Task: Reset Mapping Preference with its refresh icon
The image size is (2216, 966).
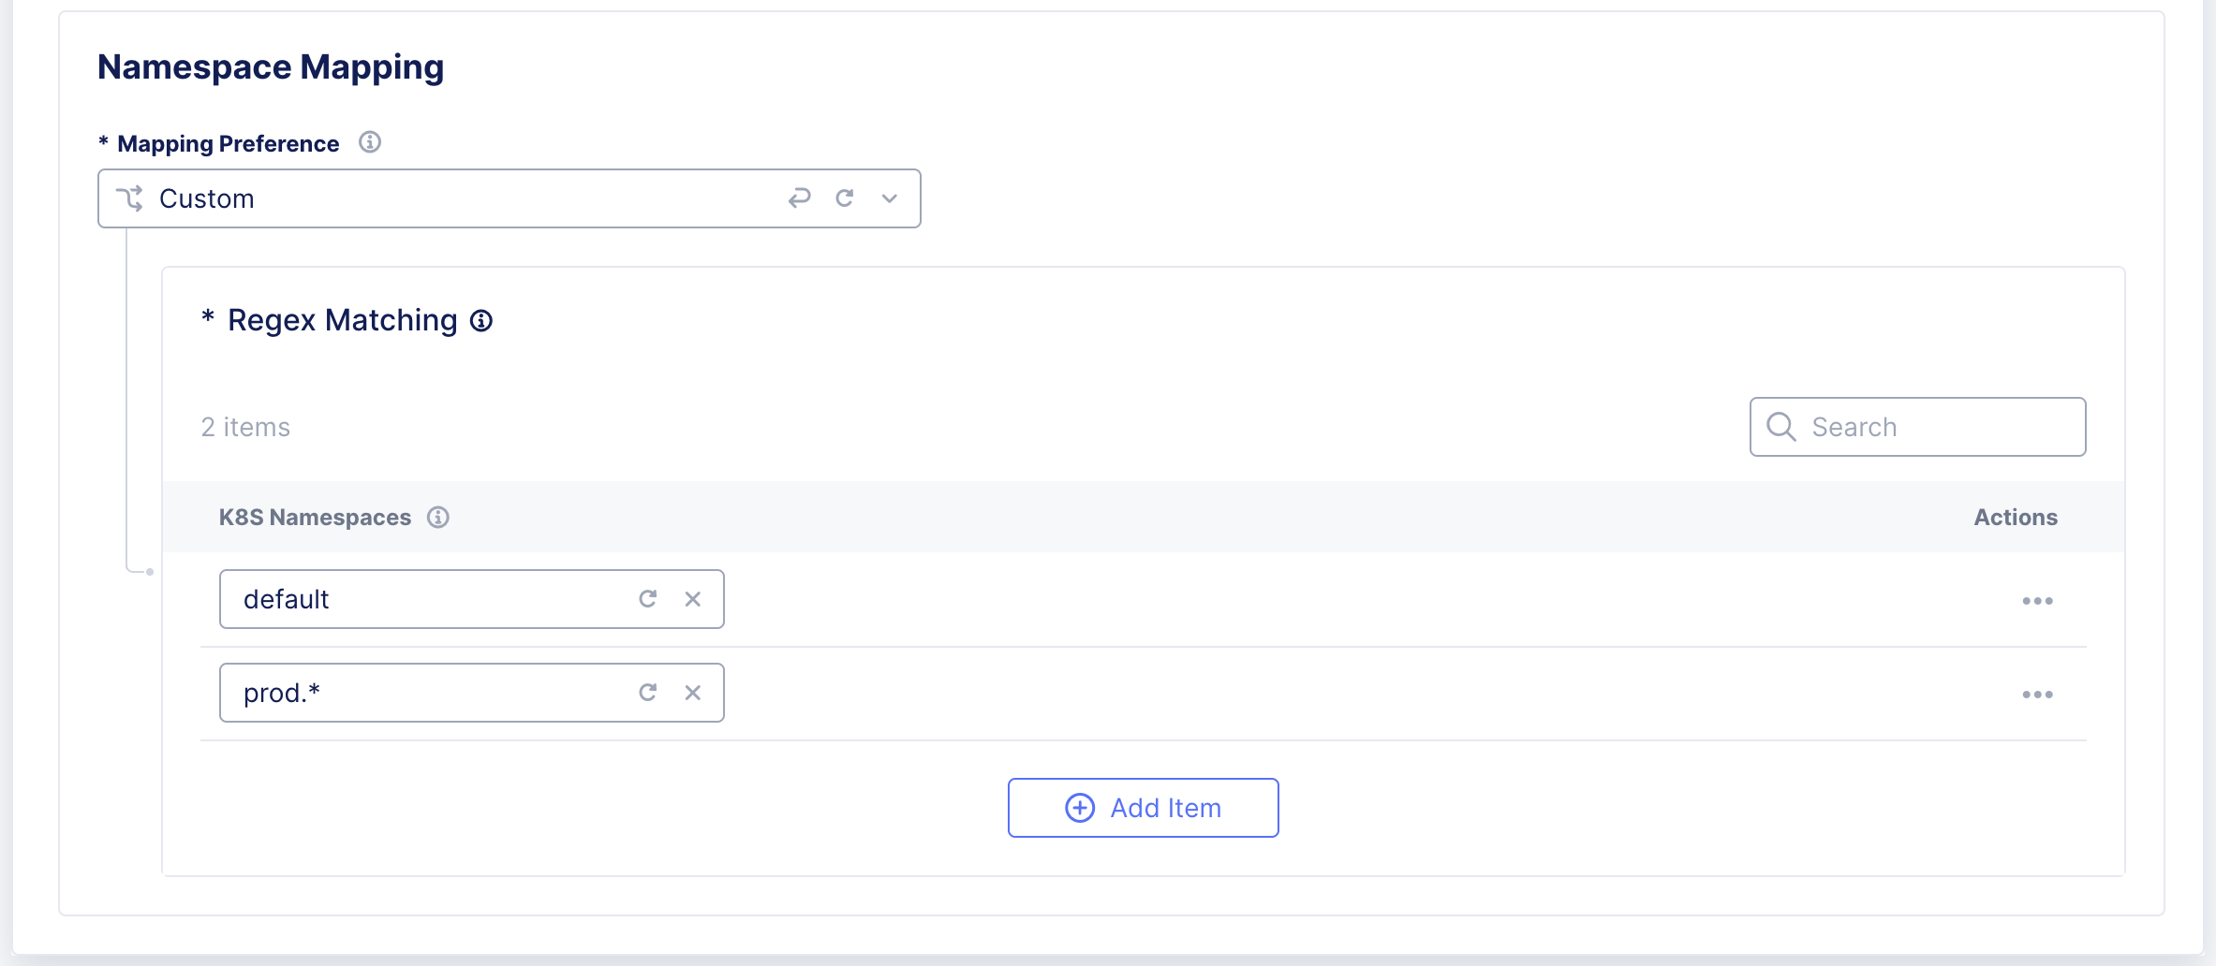Action: 845,198
